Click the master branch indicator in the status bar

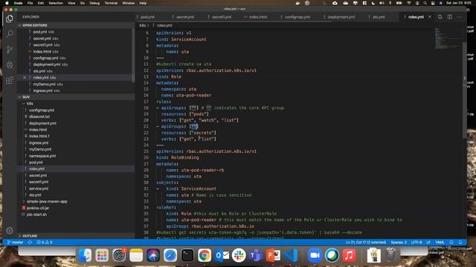click(x=15, y=243)
